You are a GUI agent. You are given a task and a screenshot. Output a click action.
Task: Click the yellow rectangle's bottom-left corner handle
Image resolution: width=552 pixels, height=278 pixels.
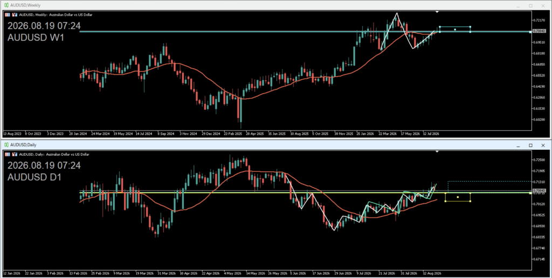445,201
